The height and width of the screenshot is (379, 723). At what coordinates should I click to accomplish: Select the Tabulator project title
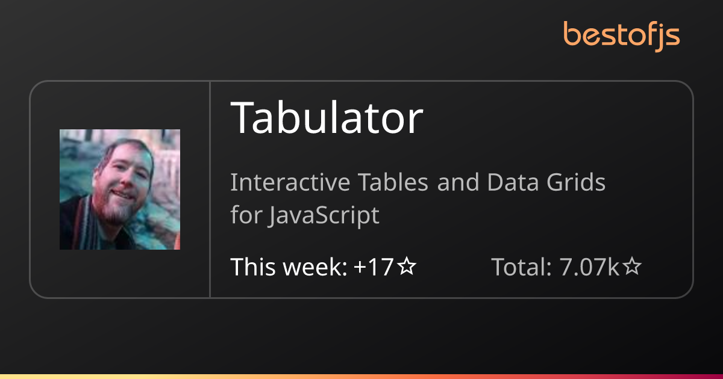click(x=327, y=117)
